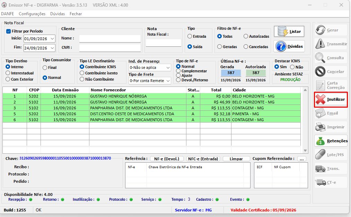The image size is (351, 217).
Task: Click the Listar database icon
Action: tap(282, 31)
